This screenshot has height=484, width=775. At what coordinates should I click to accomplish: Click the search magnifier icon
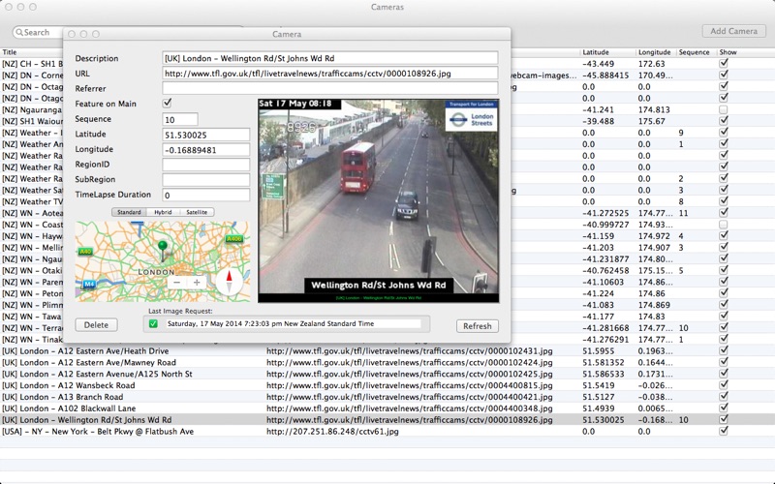pyautogui.click(x=19, y=33)
